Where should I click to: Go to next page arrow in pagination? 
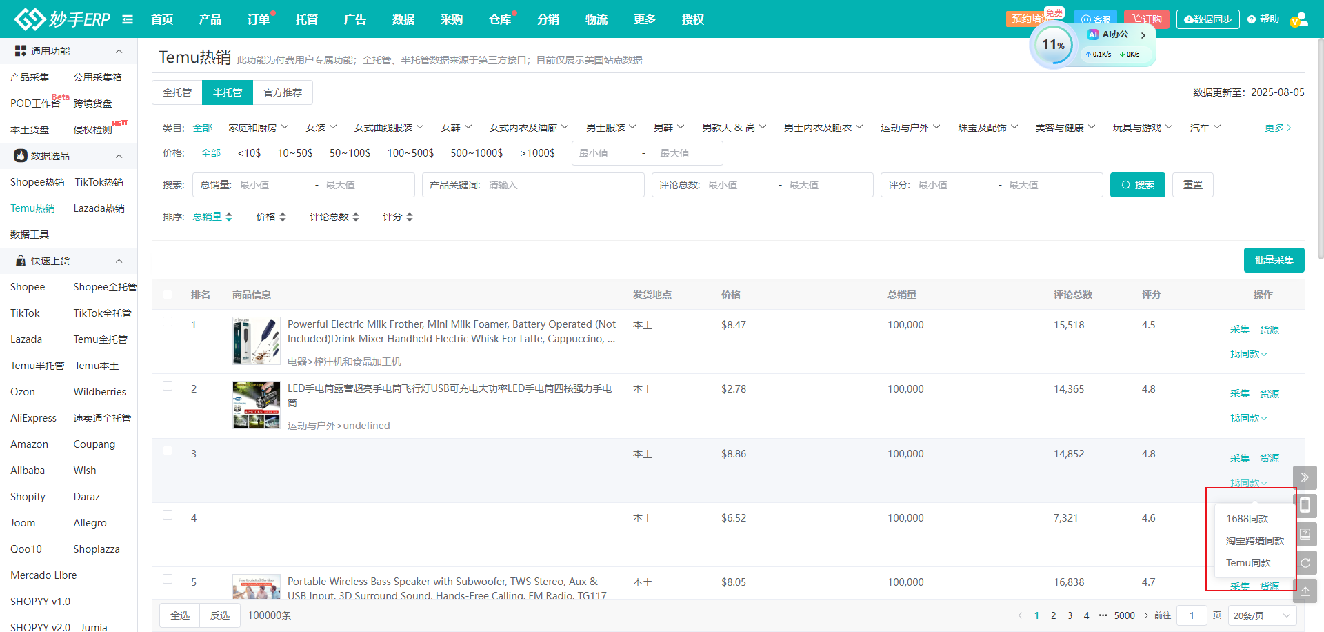[x=1146, y=615]
